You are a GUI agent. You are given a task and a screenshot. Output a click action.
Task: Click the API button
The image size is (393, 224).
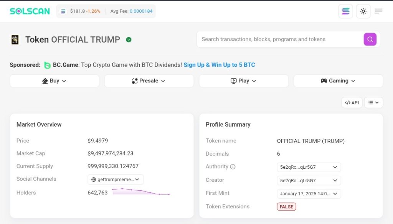pos(352,102)
